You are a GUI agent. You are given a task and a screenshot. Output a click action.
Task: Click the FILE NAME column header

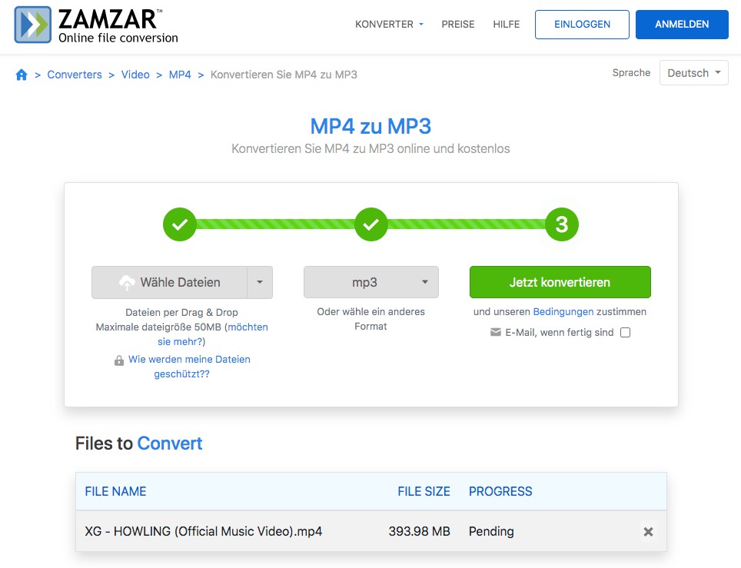click(x=116, y=491)
